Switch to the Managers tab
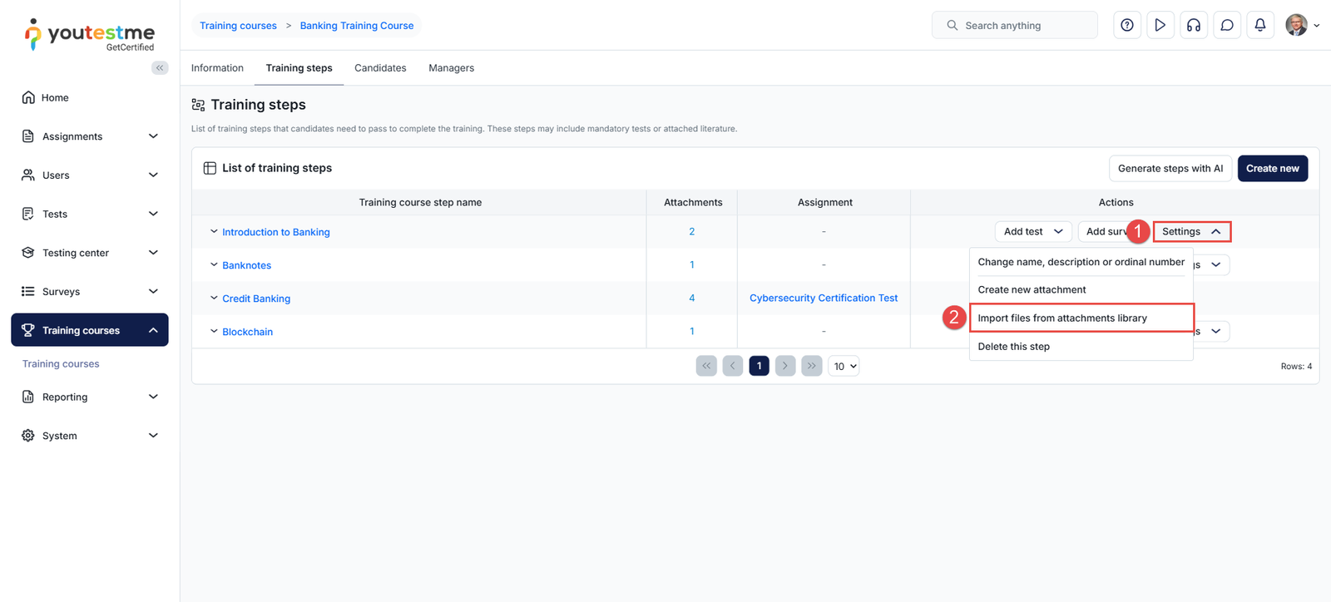Image resolution: width=1331 pixels, height=602 pixels. (451, 68)
